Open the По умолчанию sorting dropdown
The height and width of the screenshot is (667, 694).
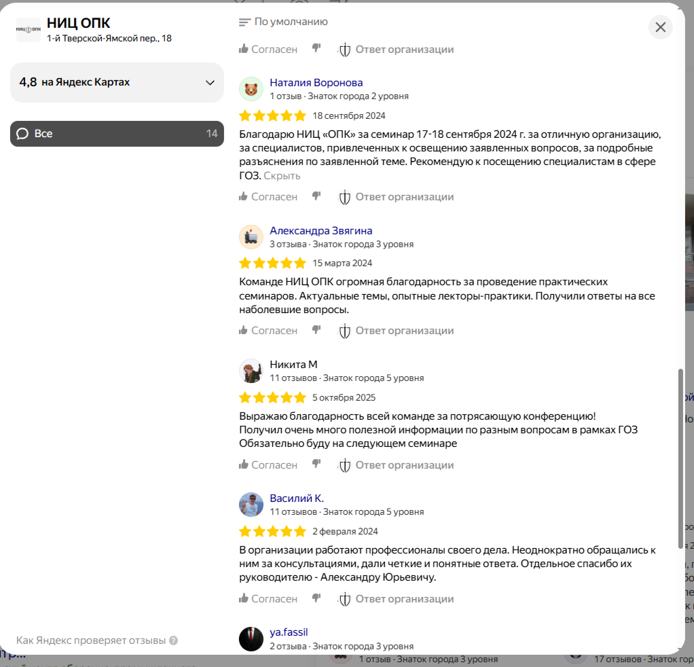283,22
